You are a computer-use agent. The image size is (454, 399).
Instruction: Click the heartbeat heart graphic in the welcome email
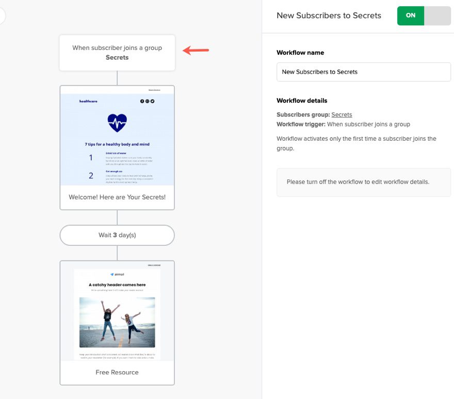click(x=118, y=122)
